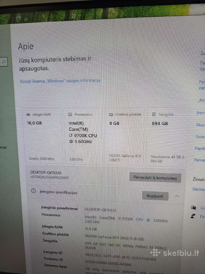Click the Naudojama: 43 GB iš 894 GB text
The width and height of the screenshot is (205, 274).
tap(167, 159)
